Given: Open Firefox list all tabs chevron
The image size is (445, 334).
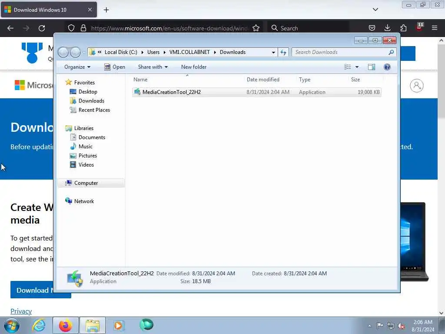Looking at the screenshot, I should click(x=375, y=10).
